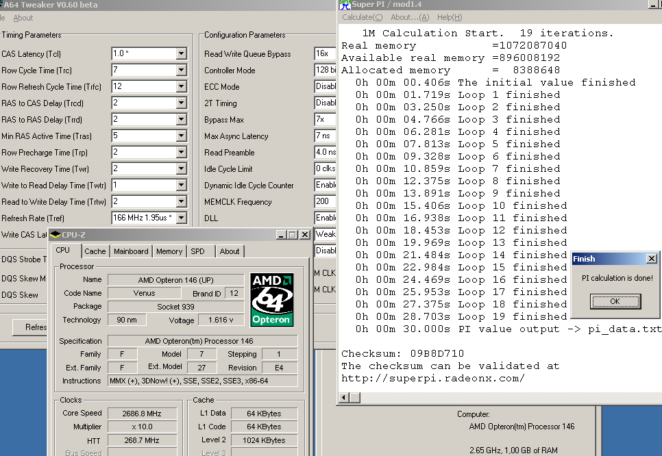
Task: Click the Refresh button in A64 Tweaker
Action: pyautogui.click(x=30, y=327)
